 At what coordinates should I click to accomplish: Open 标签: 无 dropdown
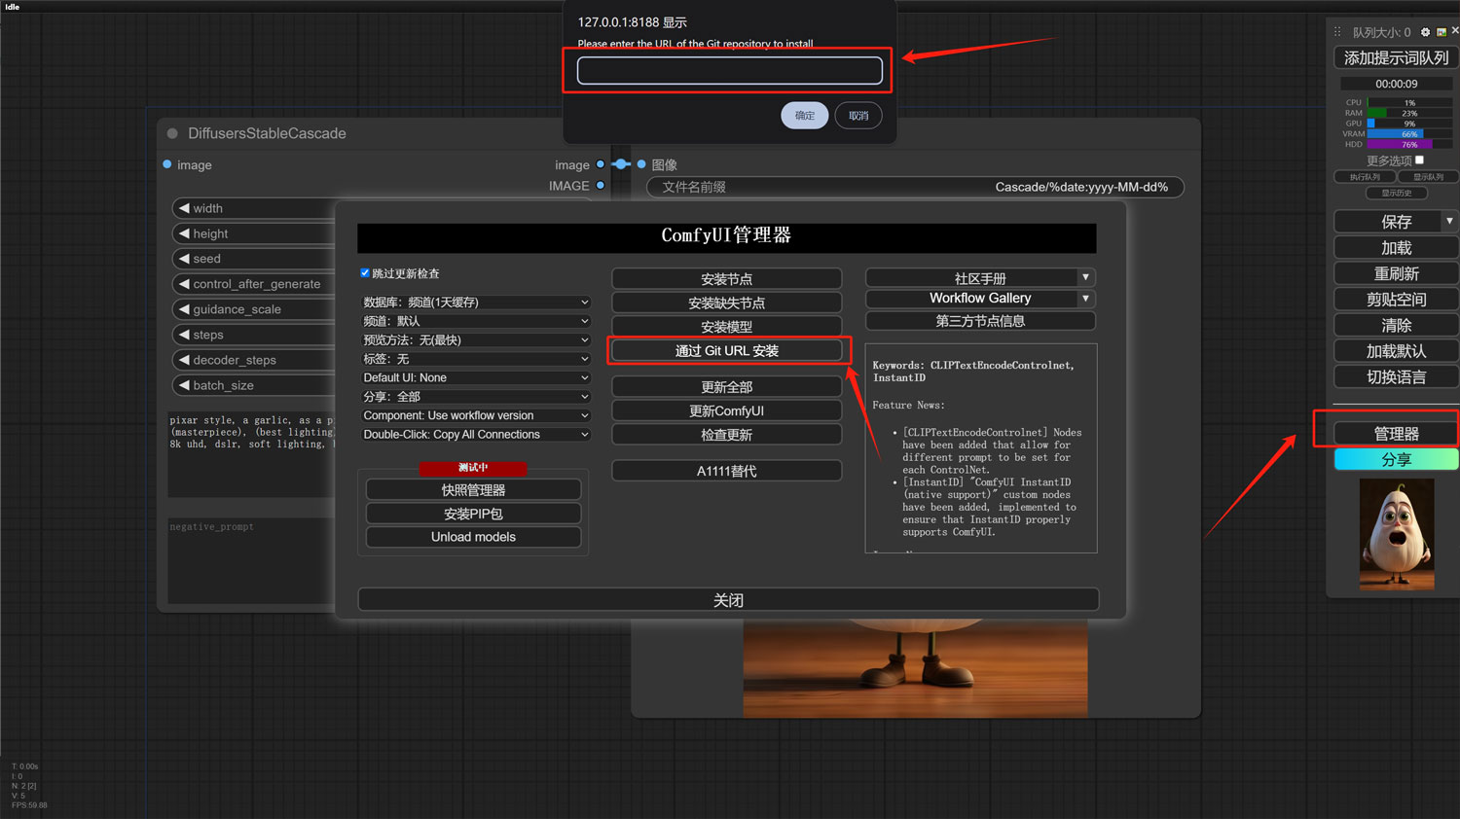tap(476, 359)
